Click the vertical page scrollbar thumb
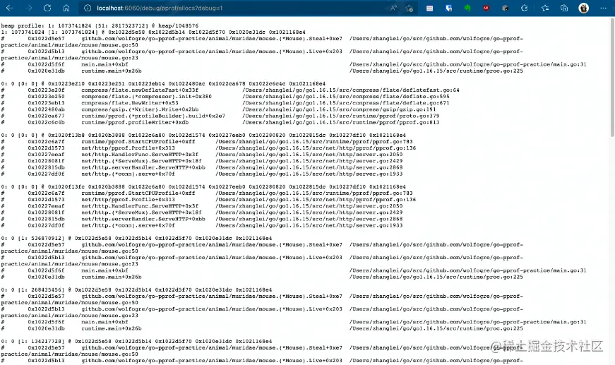Screen dimensions: 615x365 tap(612, 78)
